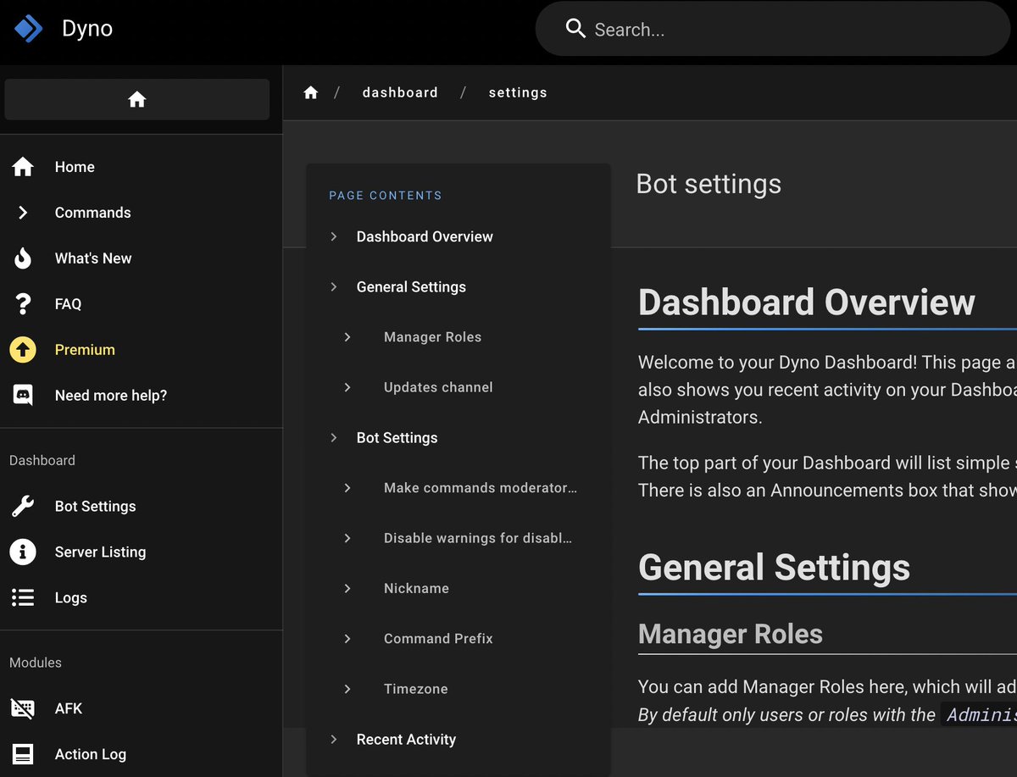
Task: Jump to Timezone in page contents
Action: [x=415, y=689]
